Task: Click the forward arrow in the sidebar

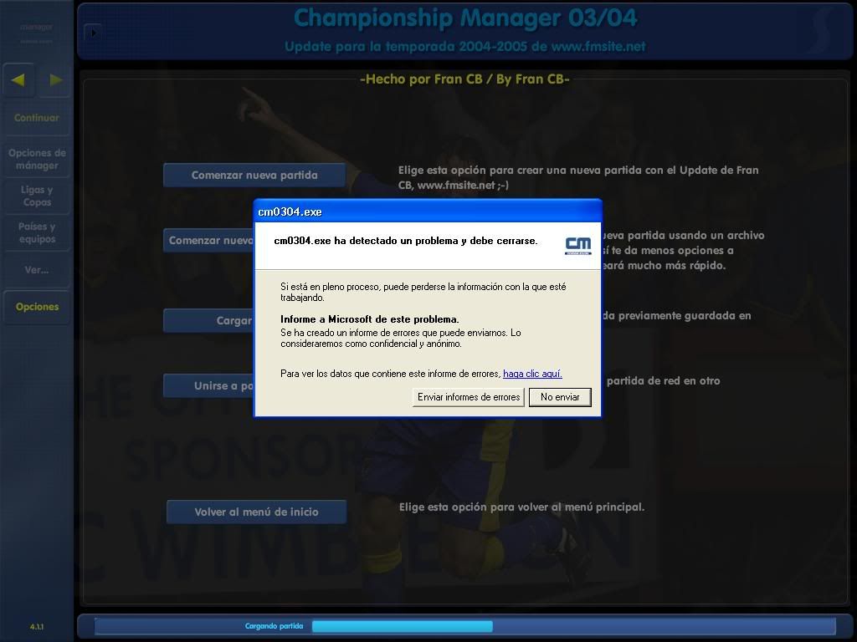Action: click(x=54, y=80)
